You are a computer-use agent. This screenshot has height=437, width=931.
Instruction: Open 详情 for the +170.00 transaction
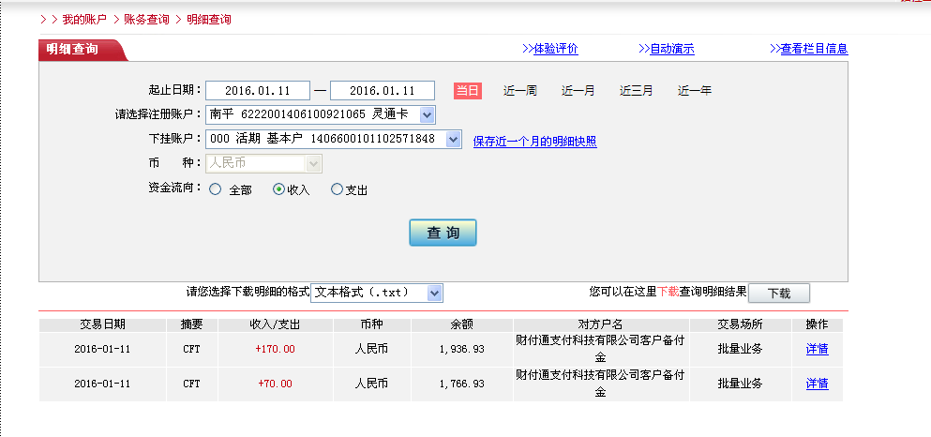click(817, 349)
